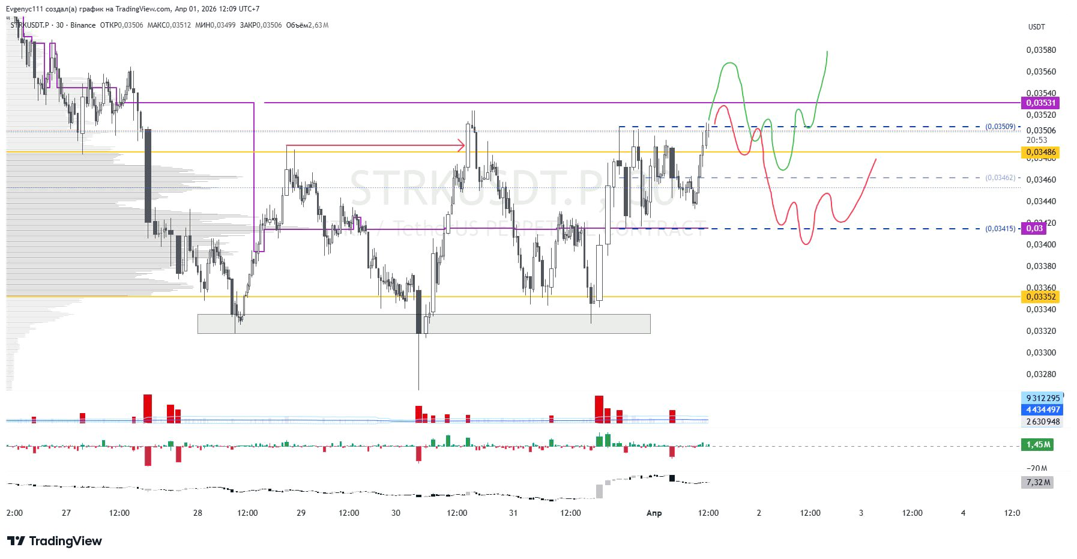The width and height of the screenshot is (1077, 559).
Task: Click the yellow 0,03352 price label
Action: [1040, 297]
